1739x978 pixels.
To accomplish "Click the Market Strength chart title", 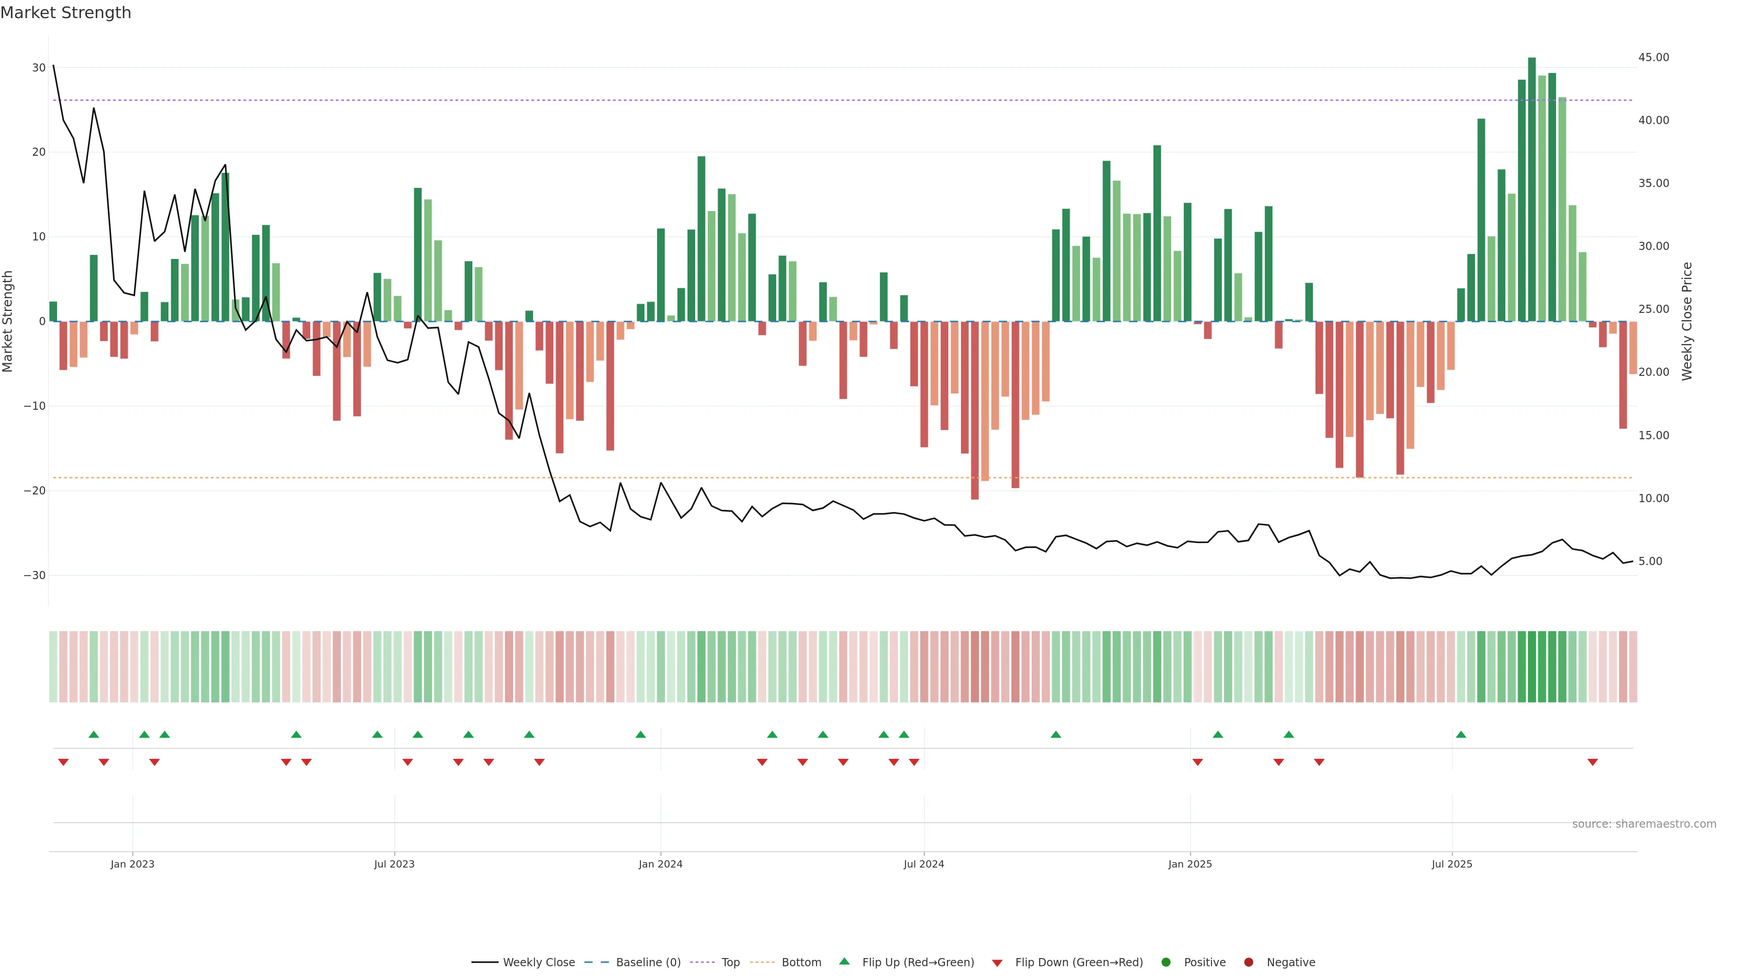I will (66, 13).
